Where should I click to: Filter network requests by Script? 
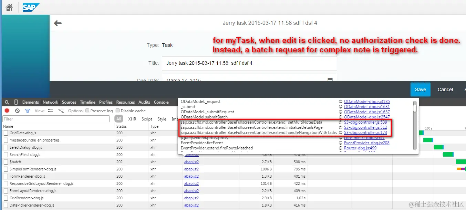pos(147,119)
